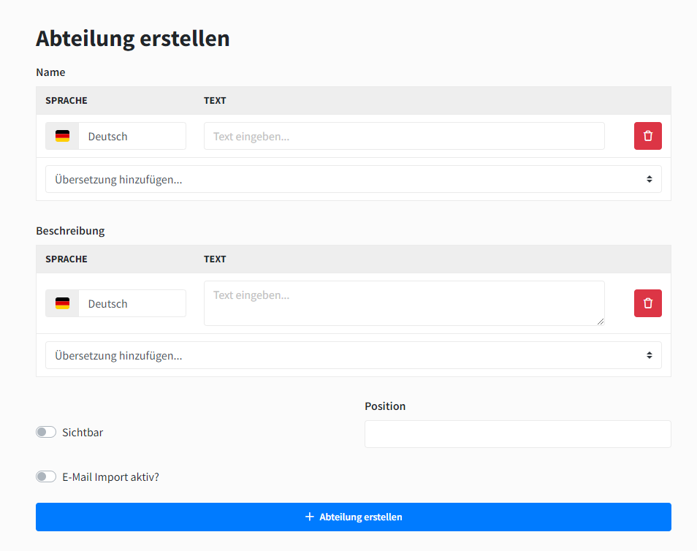Click German flag in Beschreibung row
Screen dimensions: 697x551
(x=62, y=303)
